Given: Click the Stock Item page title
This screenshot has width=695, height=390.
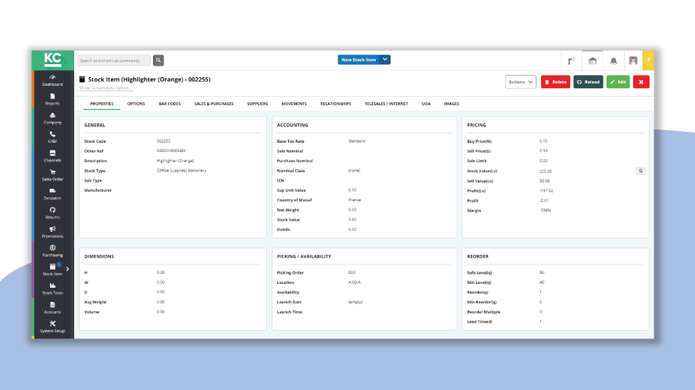Looking at the screenshot, I should point(149,80).
